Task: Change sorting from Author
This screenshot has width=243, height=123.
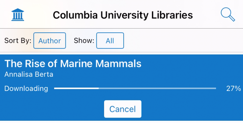Action: tap(50, 41)
